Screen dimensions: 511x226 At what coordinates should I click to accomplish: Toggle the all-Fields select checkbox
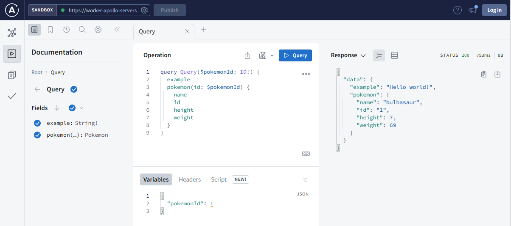[72, 108]
